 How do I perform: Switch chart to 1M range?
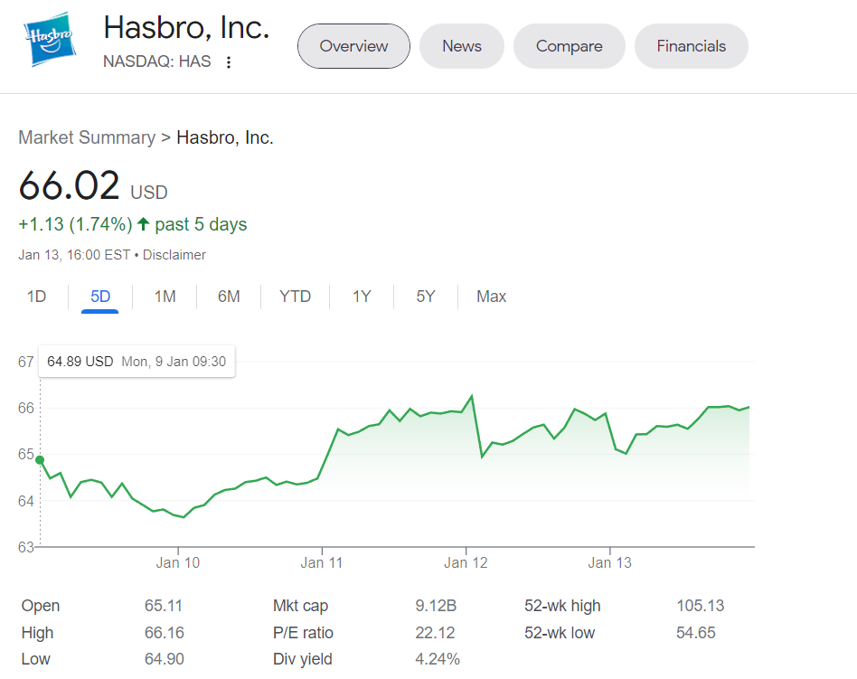pyautogui.click(x=165, y=297)
